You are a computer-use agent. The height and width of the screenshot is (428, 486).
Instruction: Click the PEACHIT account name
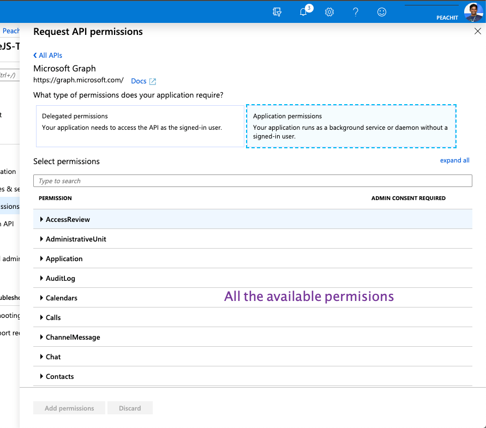click(447, 17)
